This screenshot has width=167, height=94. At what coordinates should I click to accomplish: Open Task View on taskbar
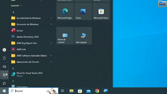tap(63, 91)
